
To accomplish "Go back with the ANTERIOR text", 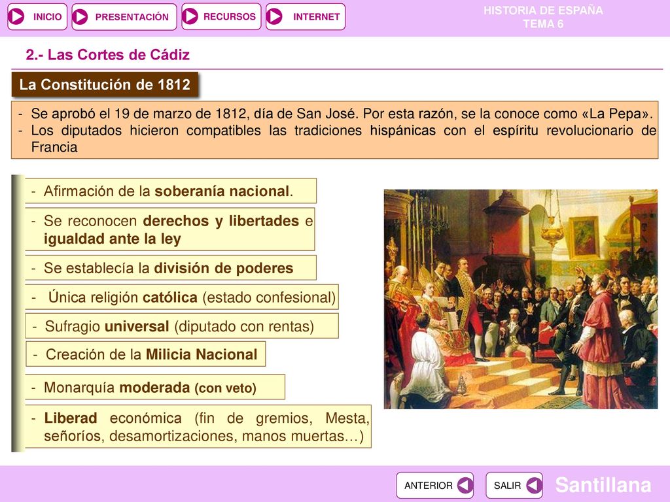I will pyautogui.click(x=428, y=486).
